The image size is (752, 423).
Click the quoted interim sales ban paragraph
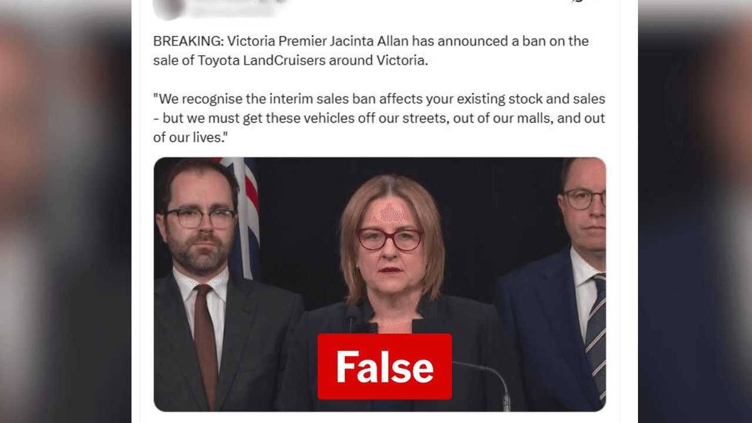point(379,118)
